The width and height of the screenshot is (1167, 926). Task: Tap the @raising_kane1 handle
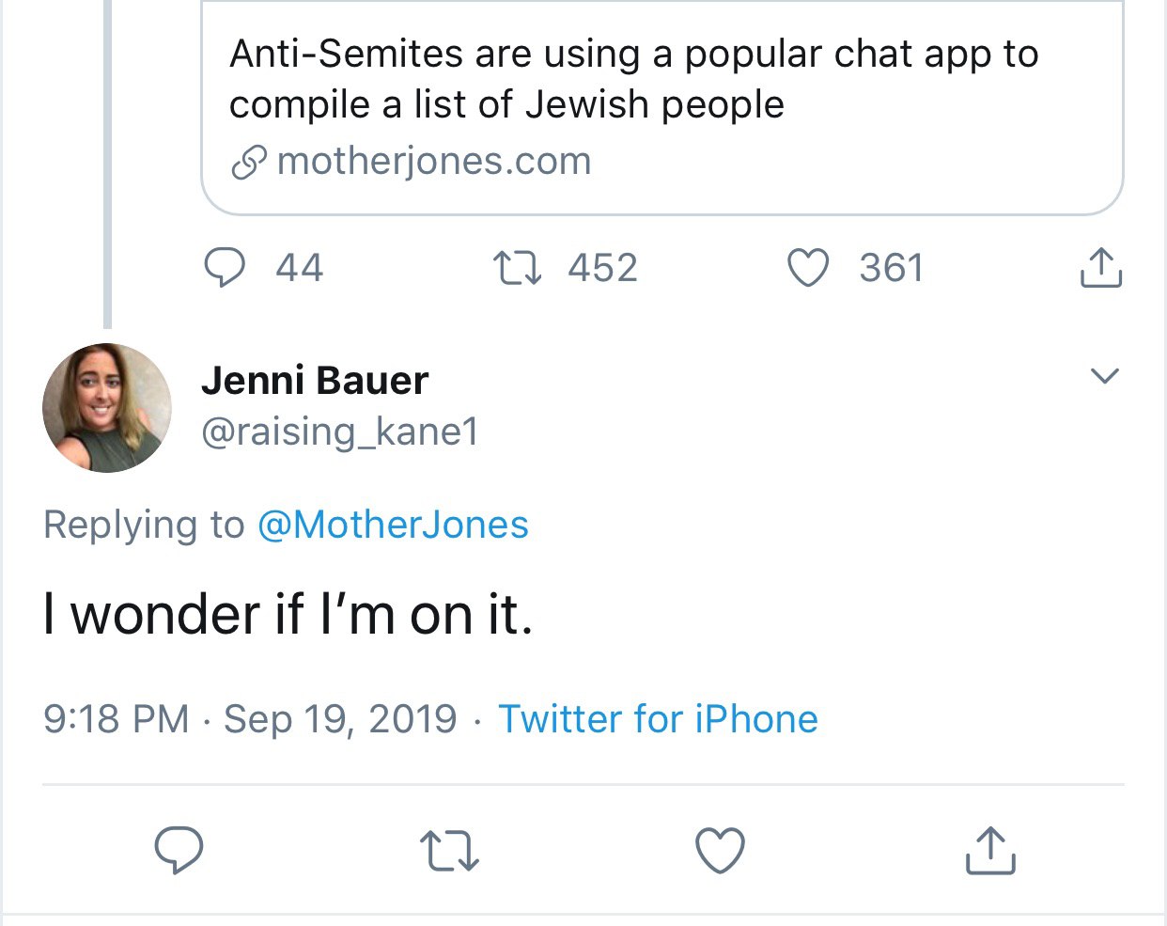340,432
